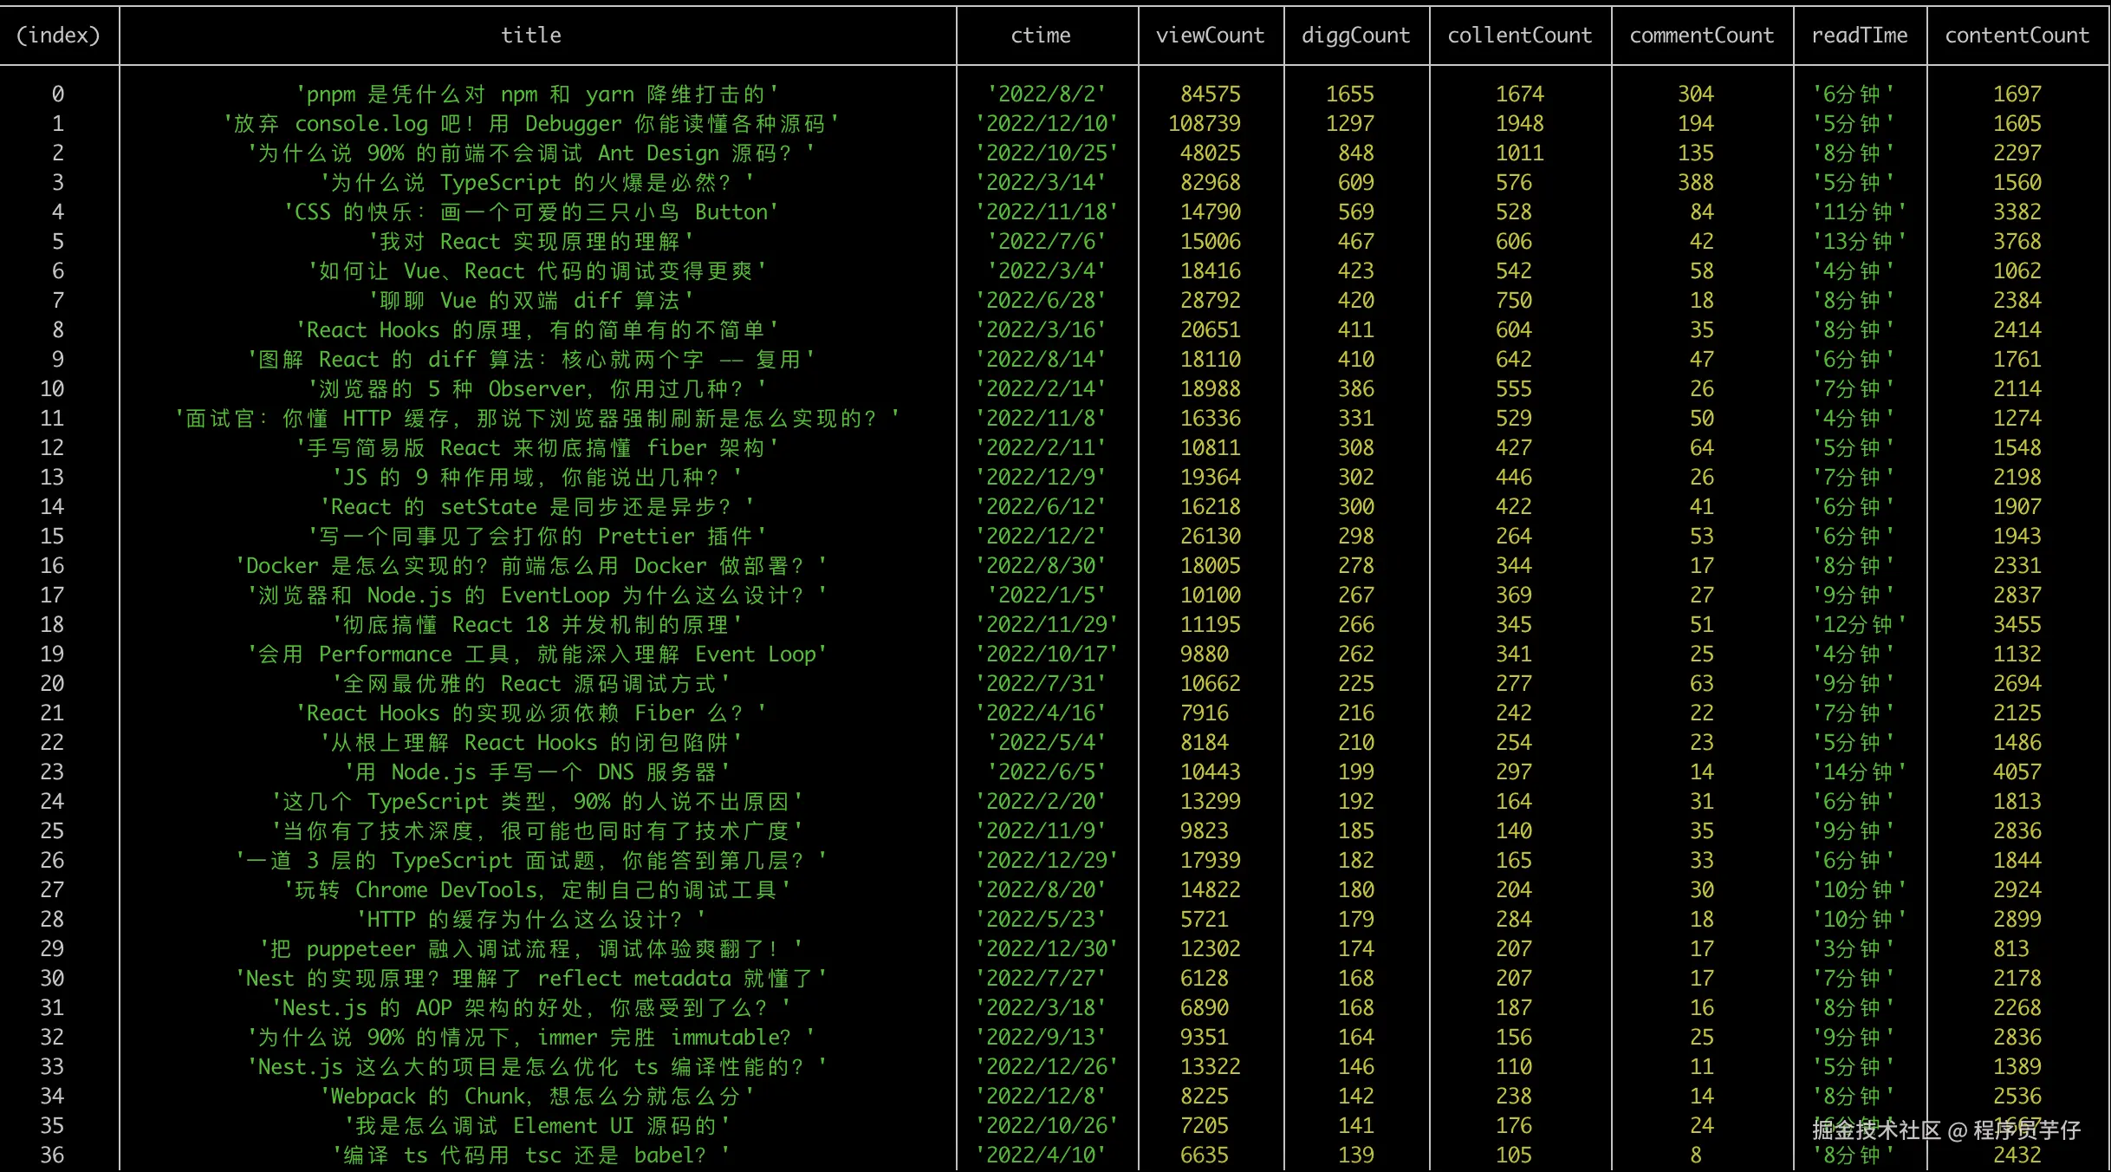
Task: Select title 'Nest.js 的 AOP 架构的好处'
Action: coord(531,1008)
